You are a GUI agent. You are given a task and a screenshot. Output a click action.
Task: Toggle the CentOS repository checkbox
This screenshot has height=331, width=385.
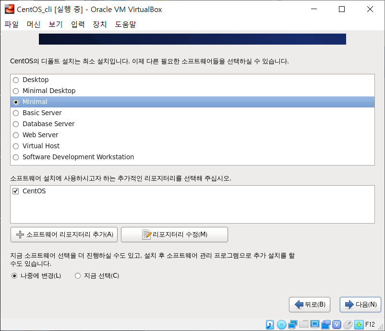point(16,191)
